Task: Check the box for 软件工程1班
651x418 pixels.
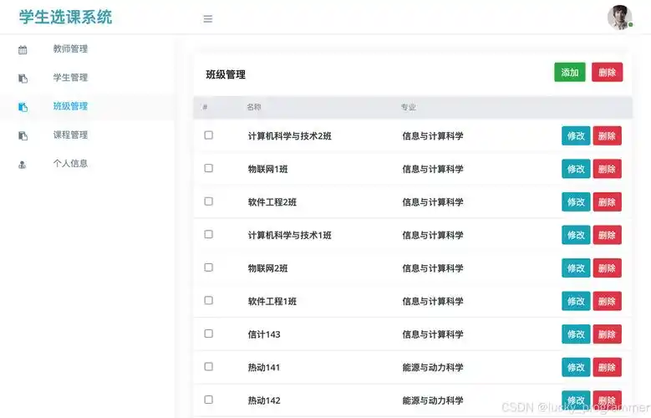Action: (x=208, y=300)
